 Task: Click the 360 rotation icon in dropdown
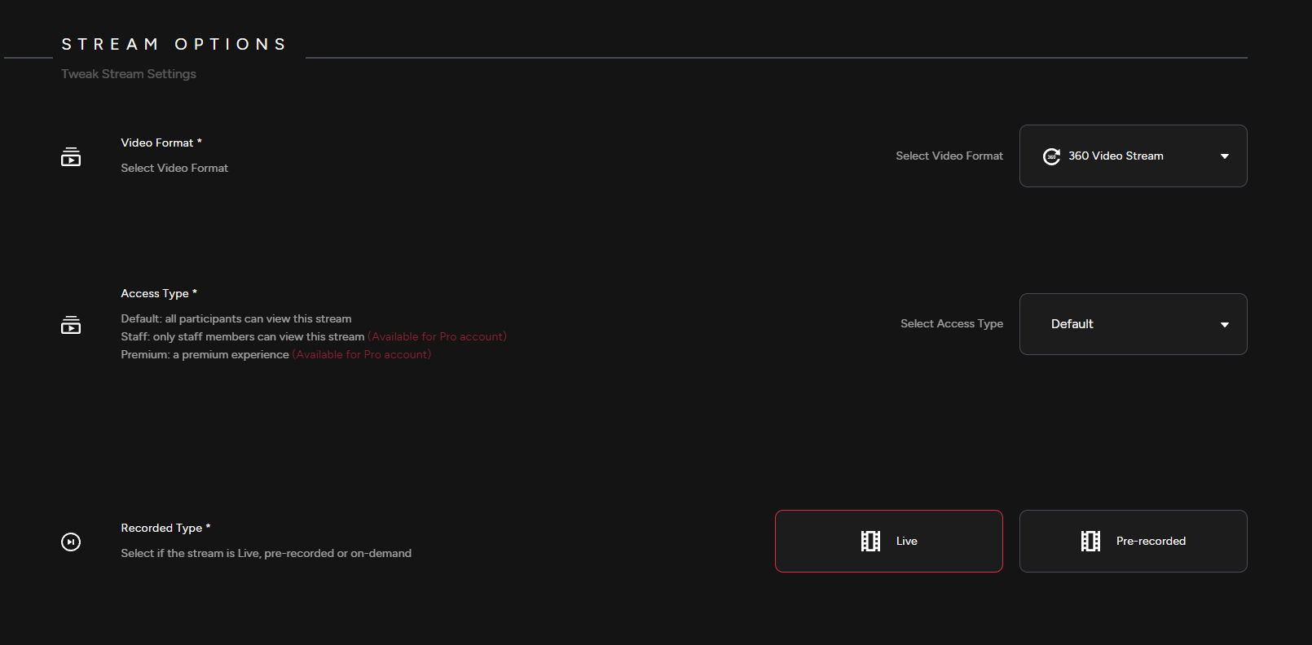tap(1051, 156)
